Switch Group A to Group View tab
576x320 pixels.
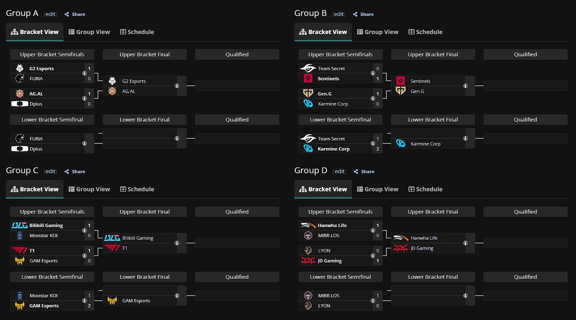[x=89, y=32]
